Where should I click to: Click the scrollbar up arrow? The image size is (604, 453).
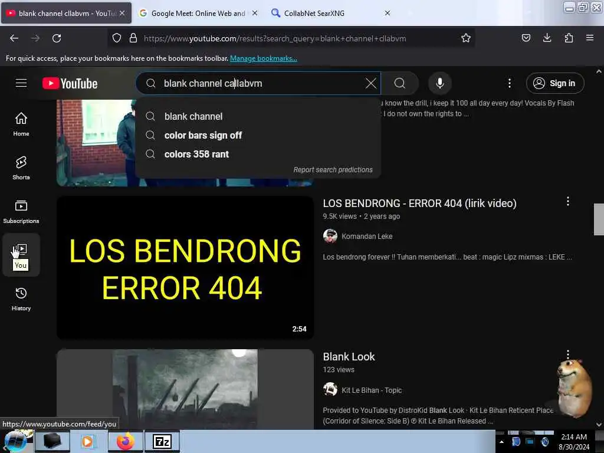click(x=599, y=71)
